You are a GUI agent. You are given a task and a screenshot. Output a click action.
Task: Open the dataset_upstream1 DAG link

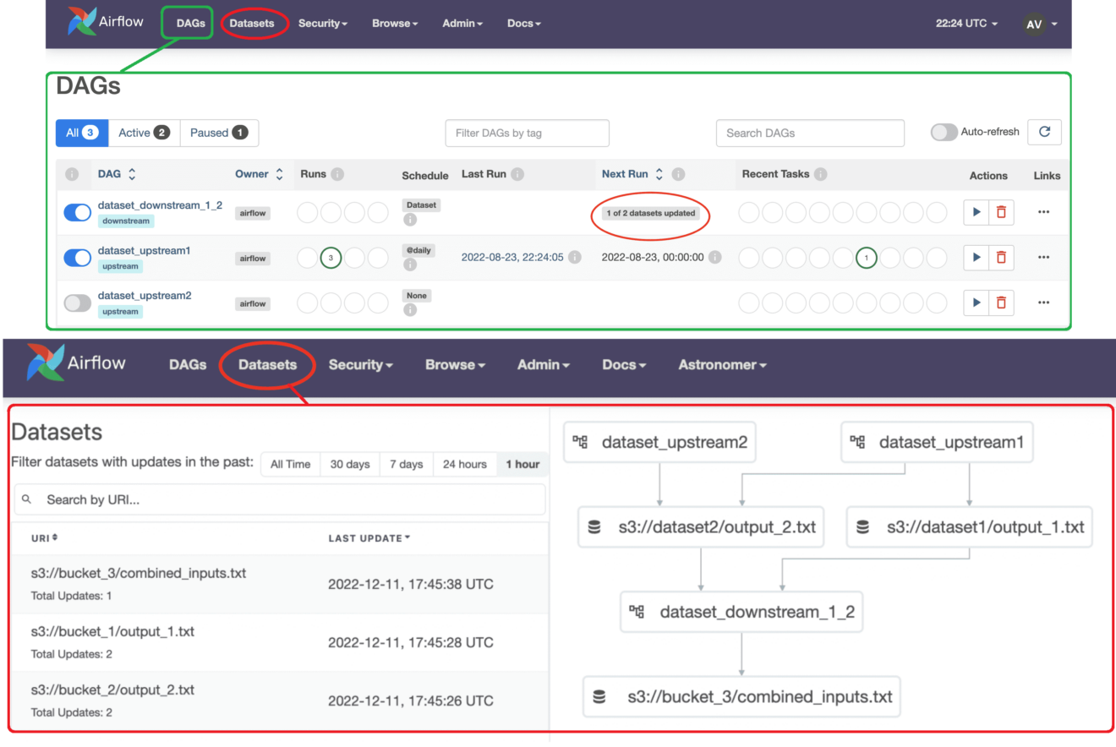point(144,250)
